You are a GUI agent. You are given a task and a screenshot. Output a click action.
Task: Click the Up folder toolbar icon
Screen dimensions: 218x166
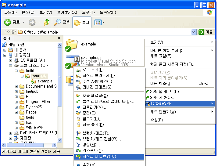[47, 22]
